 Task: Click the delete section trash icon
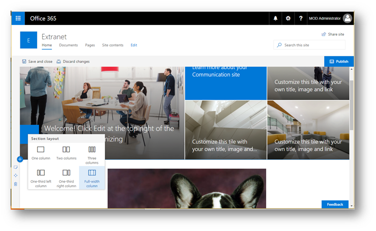pos(16,184)
